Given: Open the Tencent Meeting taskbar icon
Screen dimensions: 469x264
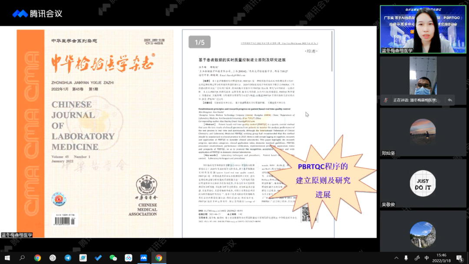Looking at the screenshot, I should click(143, 258).
